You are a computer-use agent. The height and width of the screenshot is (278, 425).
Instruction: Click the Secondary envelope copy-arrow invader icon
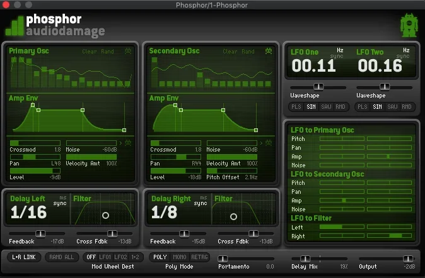point(268,143)
